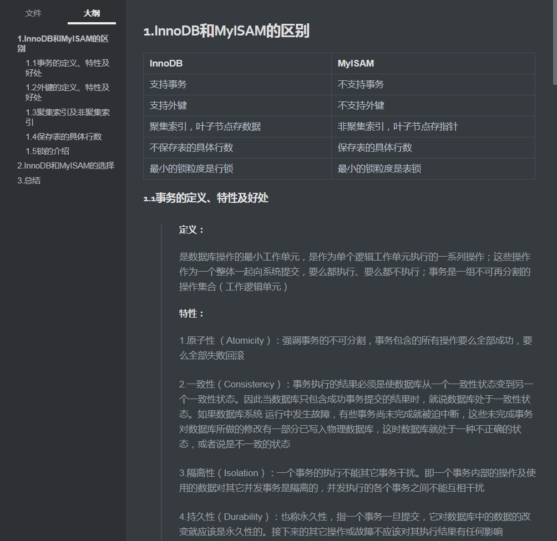Open outline item 3.总结
This screenshot has width=557, height=541.
point(29,180)
